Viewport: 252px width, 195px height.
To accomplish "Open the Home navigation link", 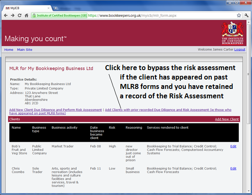I will coord(9,50).
